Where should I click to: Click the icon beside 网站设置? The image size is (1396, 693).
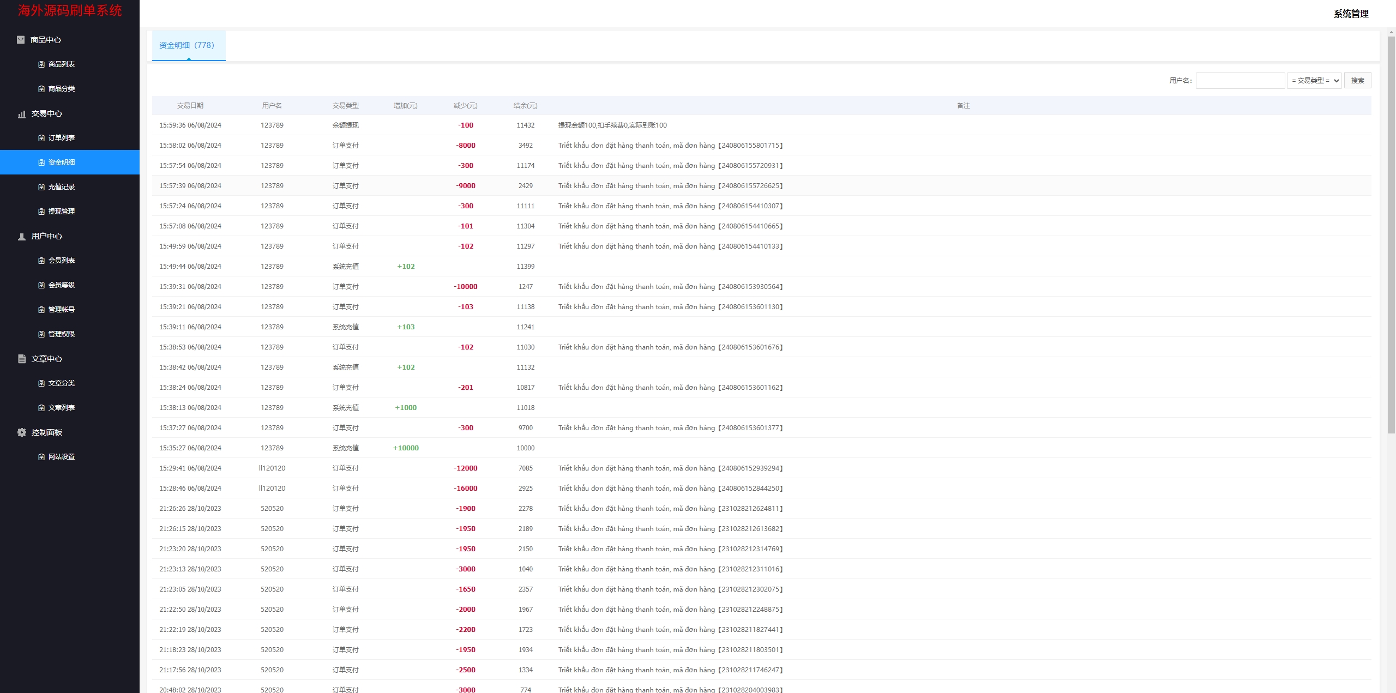click(x=41, y=457)
